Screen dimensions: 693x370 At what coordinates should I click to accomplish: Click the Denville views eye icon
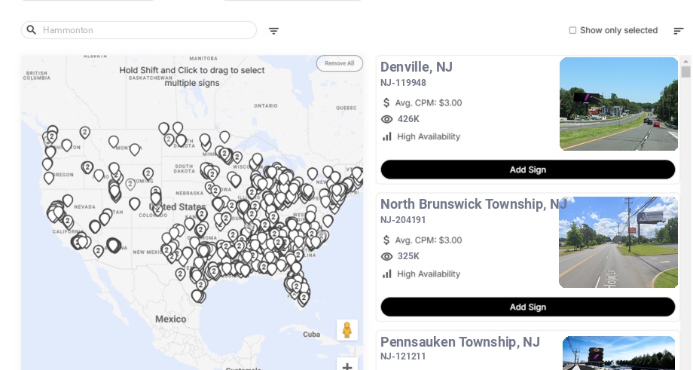(x=387, y=119)
